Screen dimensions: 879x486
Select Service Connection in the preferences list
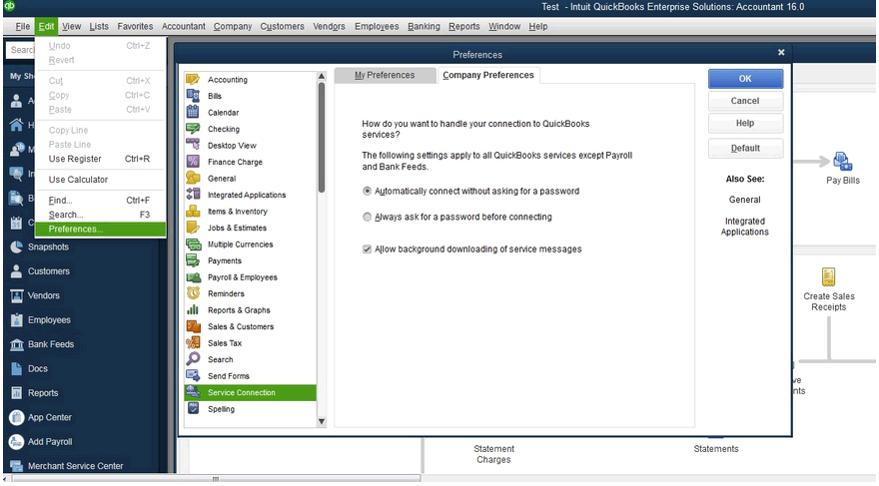tap(250, 392)
